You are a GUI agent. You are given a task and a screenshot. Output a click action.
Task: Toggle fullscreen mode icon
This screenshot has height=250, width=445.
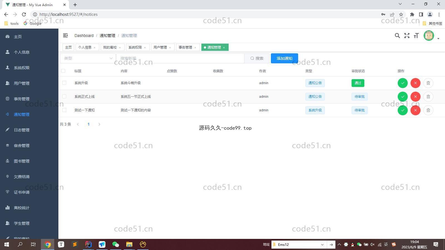[x=407, y=36]
